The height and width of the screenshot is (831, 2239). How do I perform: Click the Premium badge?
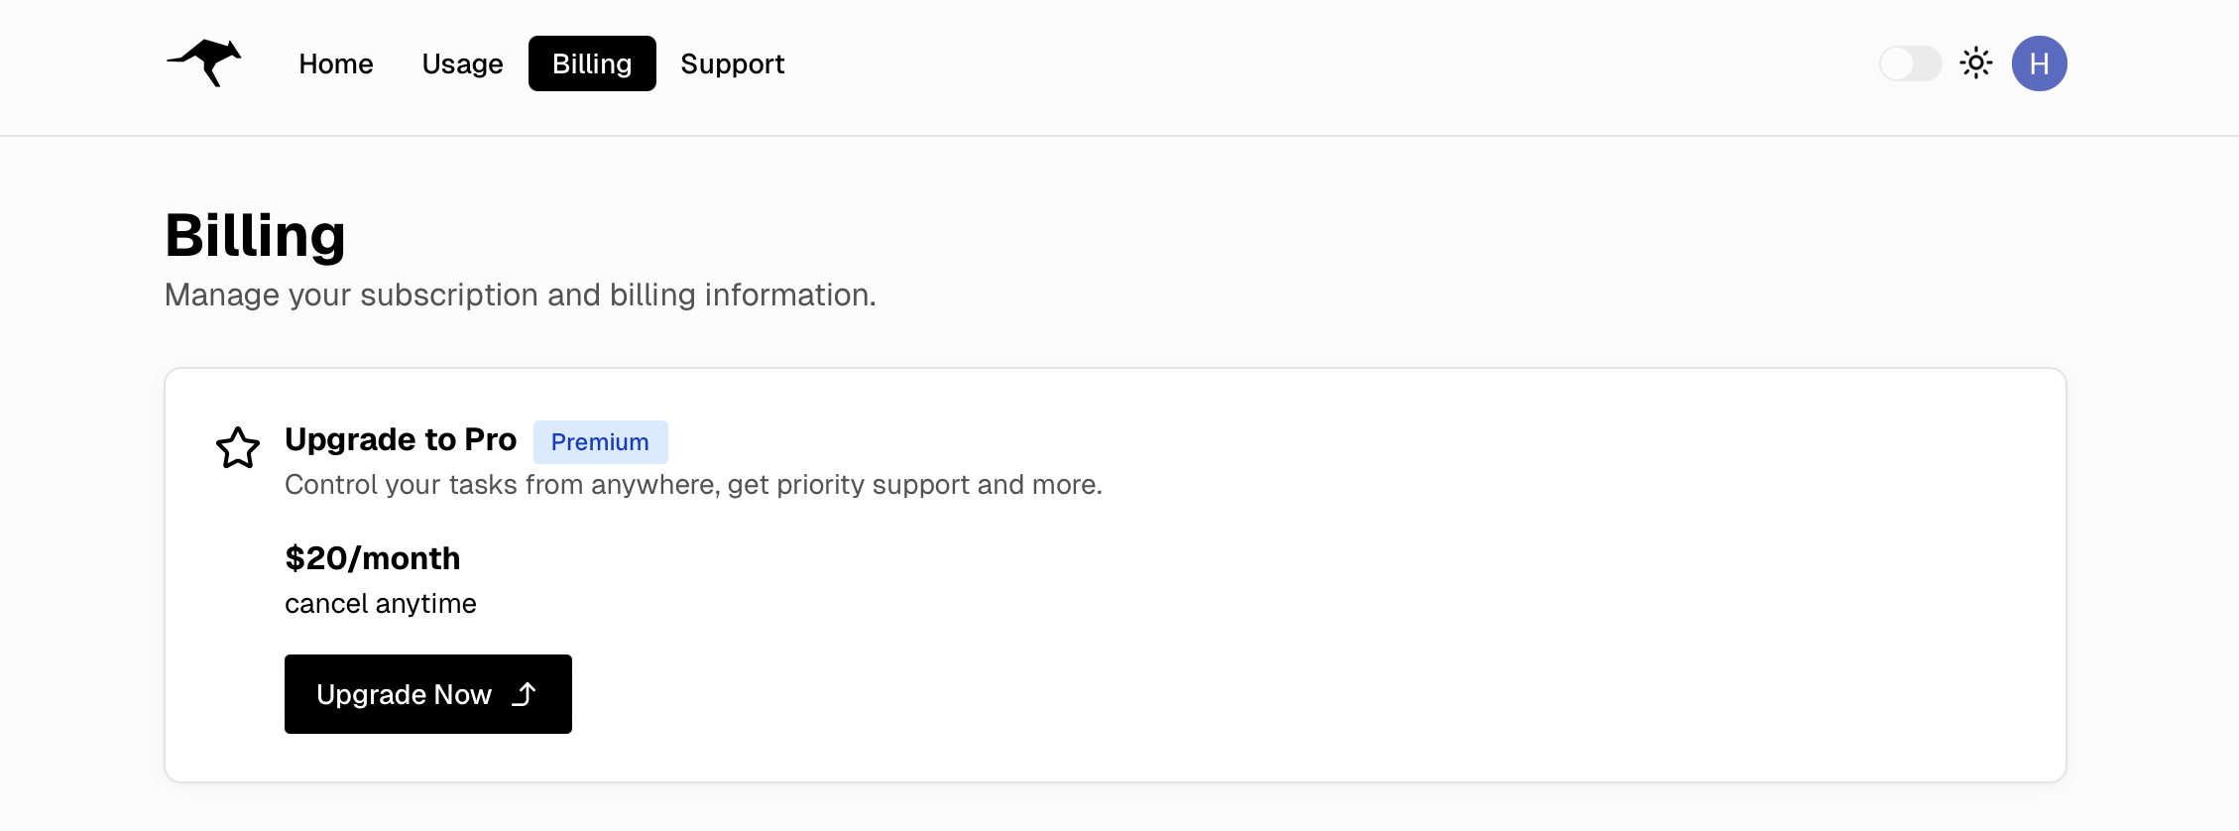coord(600,442)
